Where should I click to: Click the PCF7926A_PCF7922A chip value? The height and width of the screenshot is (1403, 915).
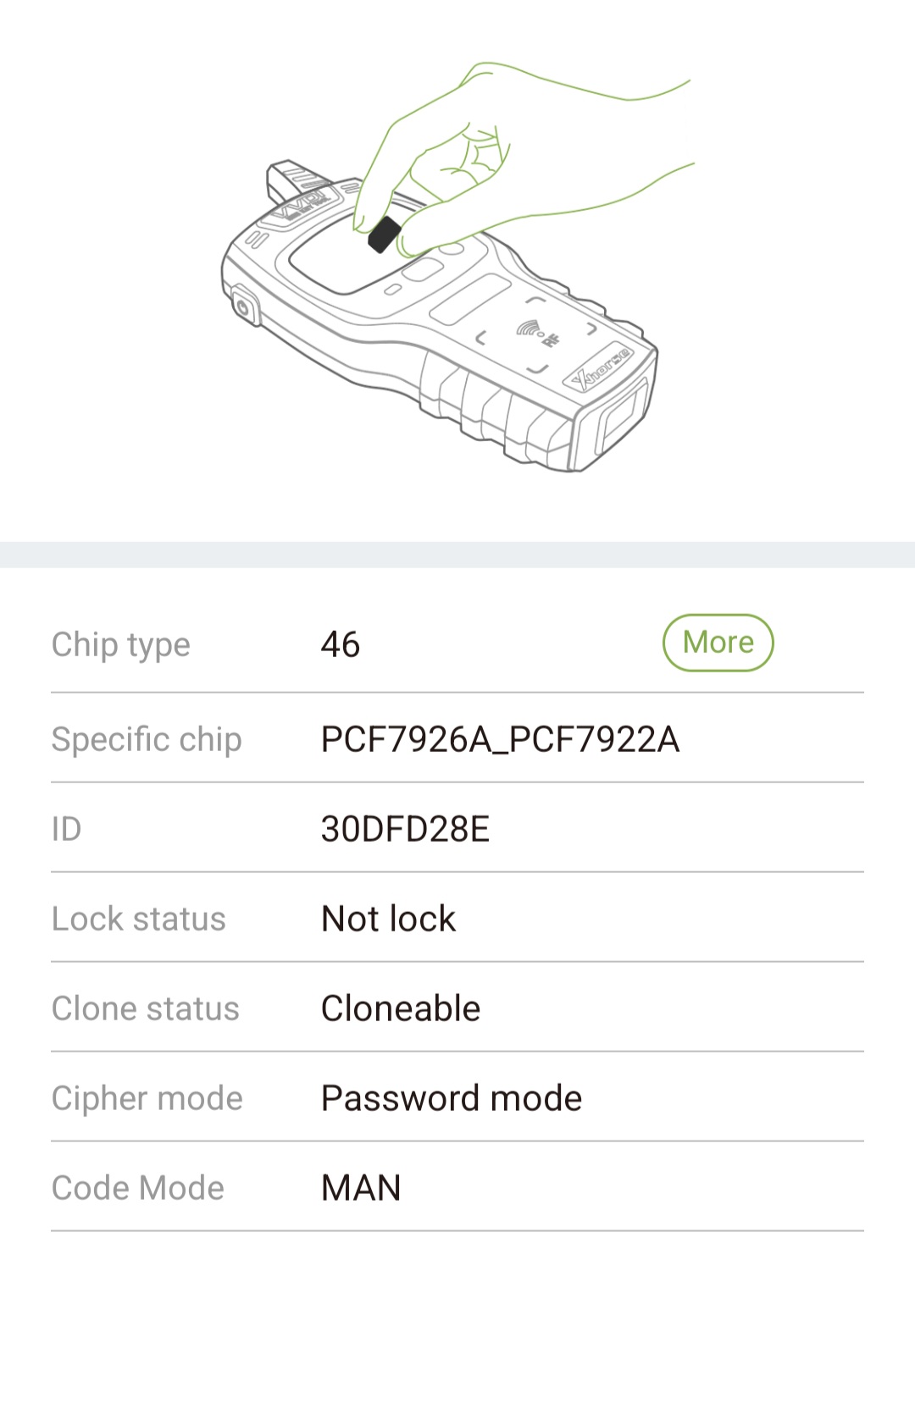[500, 739]
